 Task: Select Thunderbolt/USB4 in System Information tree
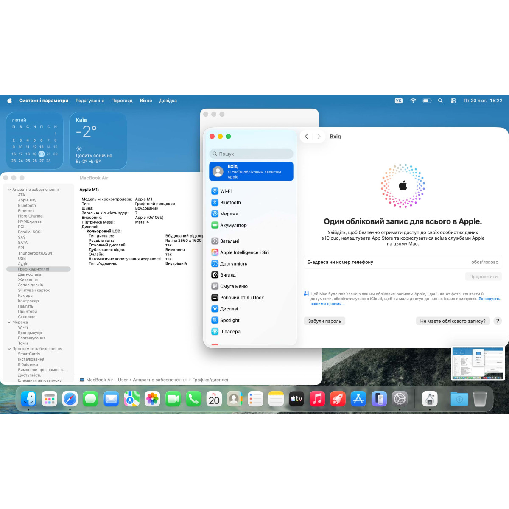click(x=35, y=253)
